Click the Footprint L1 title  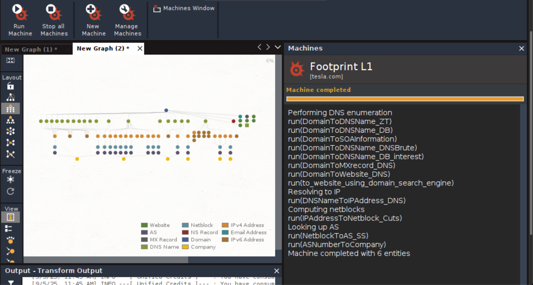pos(341,66)
